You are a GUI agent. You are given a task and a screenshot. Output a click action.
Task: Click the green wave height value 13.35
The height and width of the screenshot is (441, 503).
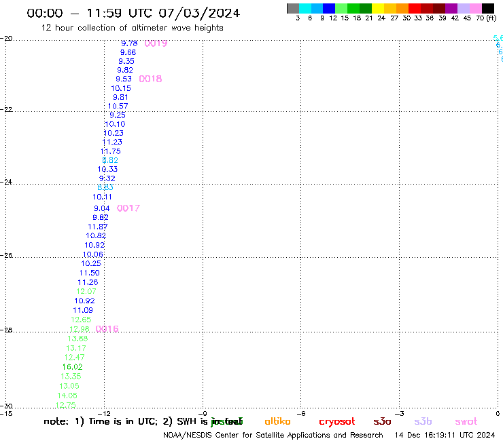pyautogui.click(x=71, y=377)
